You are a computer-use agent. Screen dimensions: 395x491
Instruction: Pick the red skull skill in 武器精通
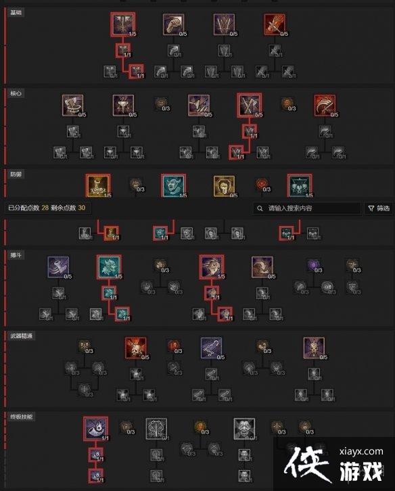tap(136, 348)
